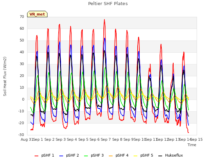Click the Peltier SHF Plates chart title
The image size is (217, 162).
[x=108, y=4]
